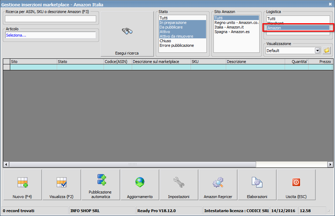Click 0 record trovati status text

click(x=19, y=211)
